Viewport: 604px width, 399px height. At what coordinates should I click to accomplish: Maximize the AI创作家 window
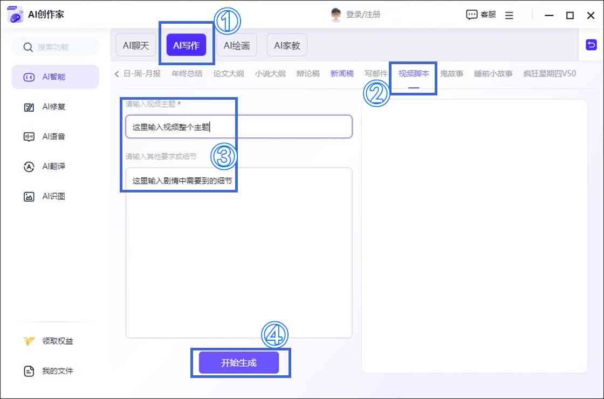[x=569, y=16]
